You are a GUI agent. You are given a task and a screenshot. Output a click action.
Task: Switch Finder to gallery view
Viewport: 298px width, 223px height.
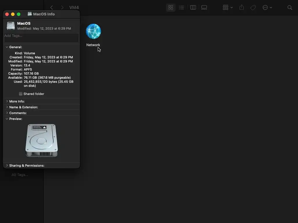coord(204,8)
